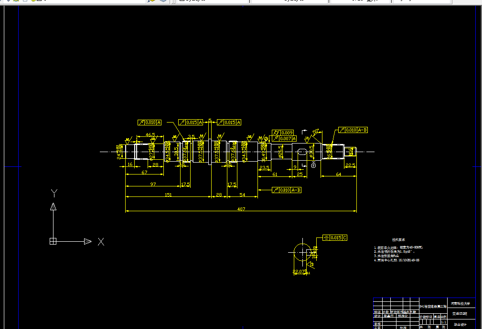Pick the 16 dimension text

pyautogui.click(x=130, y=164)
